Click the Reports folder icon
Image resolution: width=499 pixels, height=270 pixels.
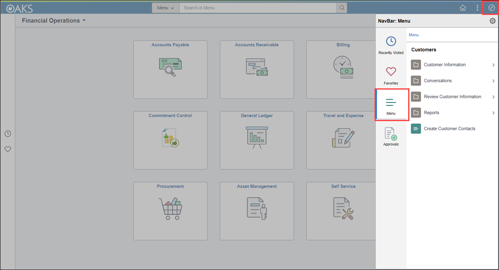[x=416, y=112]
